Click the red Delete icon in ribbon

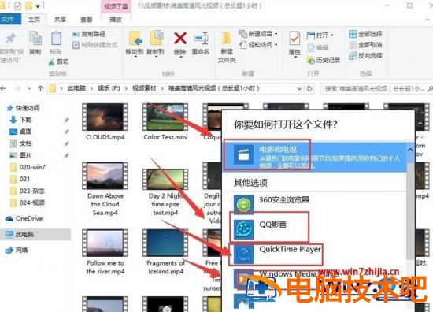[180, 38]
